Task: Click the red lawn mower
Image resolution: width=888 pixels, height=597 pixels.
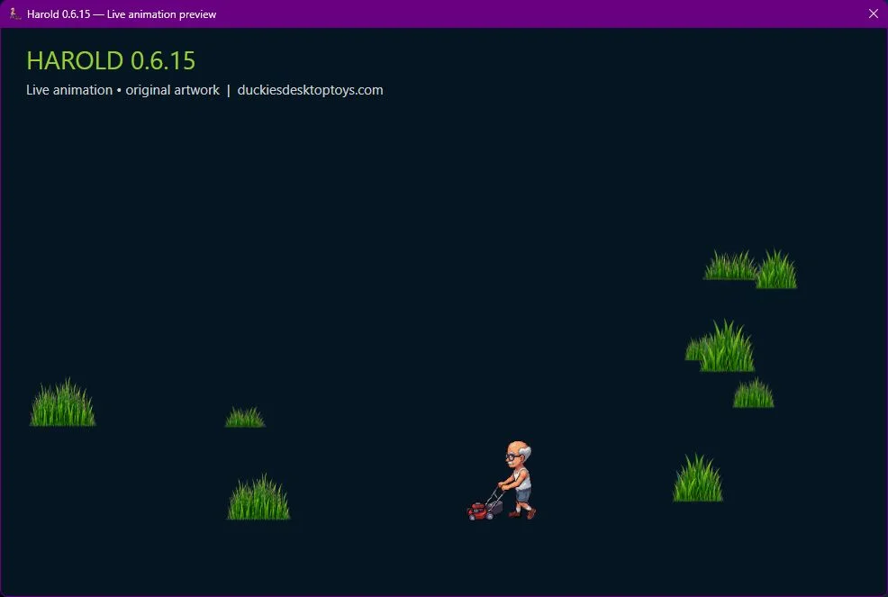Action: [485, 504]
